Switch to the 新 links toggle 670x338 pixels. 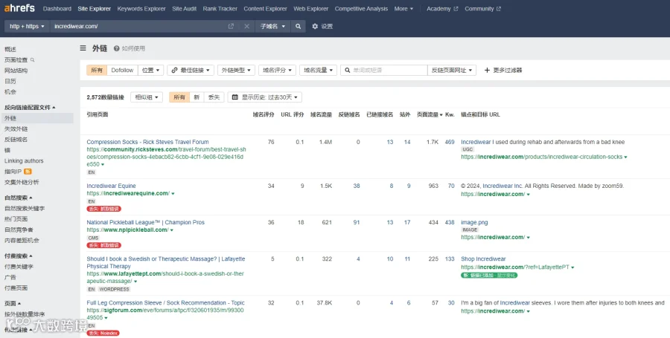197,97
